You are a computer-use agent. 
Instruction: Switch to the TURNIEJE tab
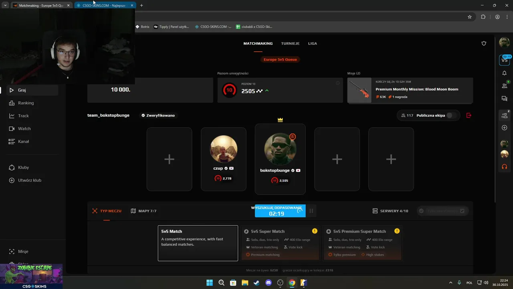(291, 43)
